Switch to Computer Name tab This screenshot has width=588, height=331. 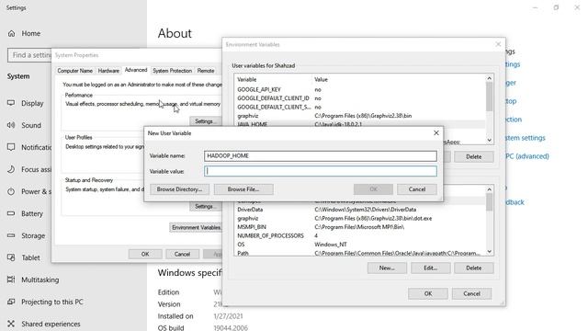coord(75,71)
